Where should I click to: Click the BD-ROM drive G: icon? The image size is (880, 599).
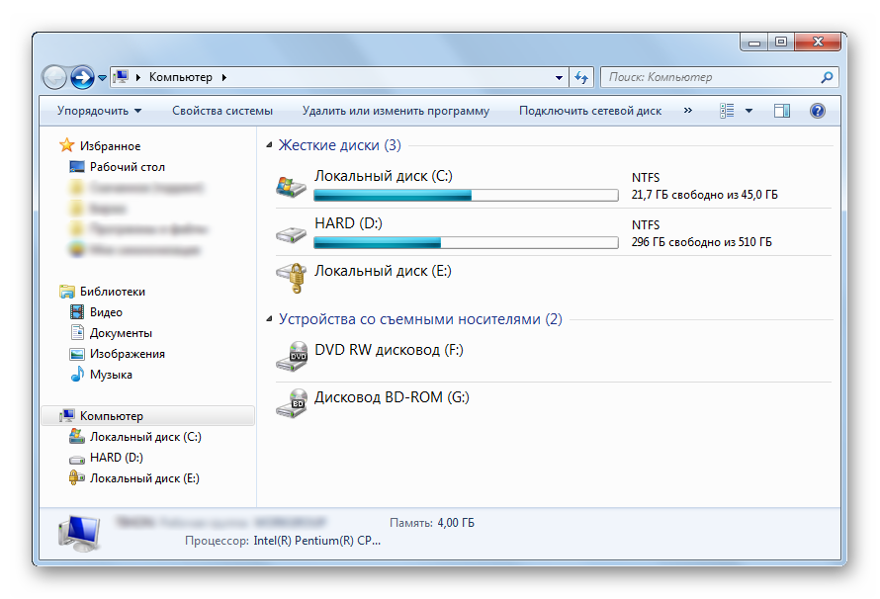(x=292, y=403)
